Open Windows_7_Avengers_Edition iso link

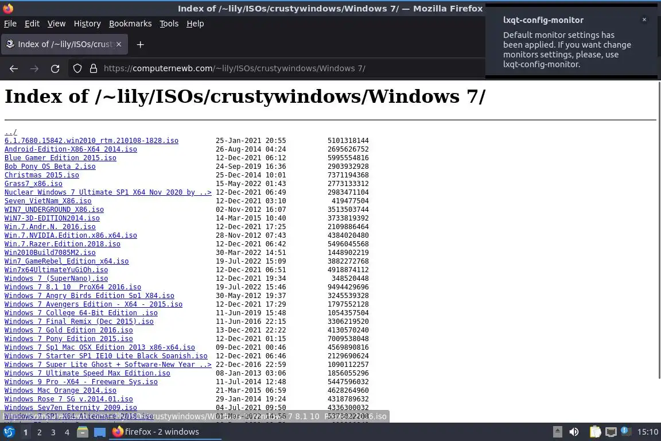[94, 304]
